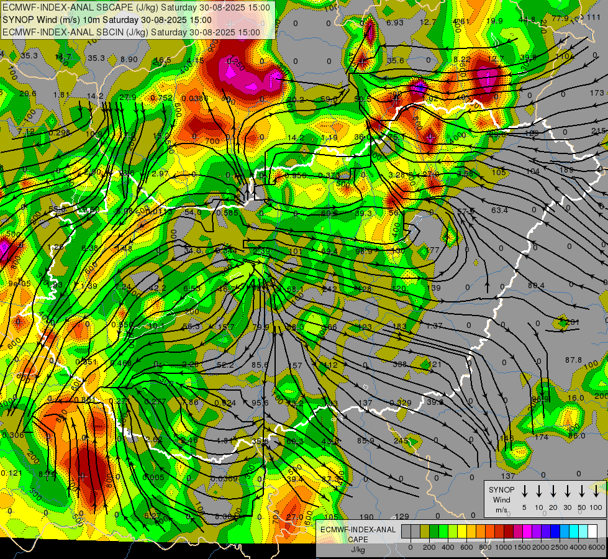The width and height of the screenshot is (608, 559).
Task: Pick the white swatch ending at 6000
Action: tap(592, 532)
